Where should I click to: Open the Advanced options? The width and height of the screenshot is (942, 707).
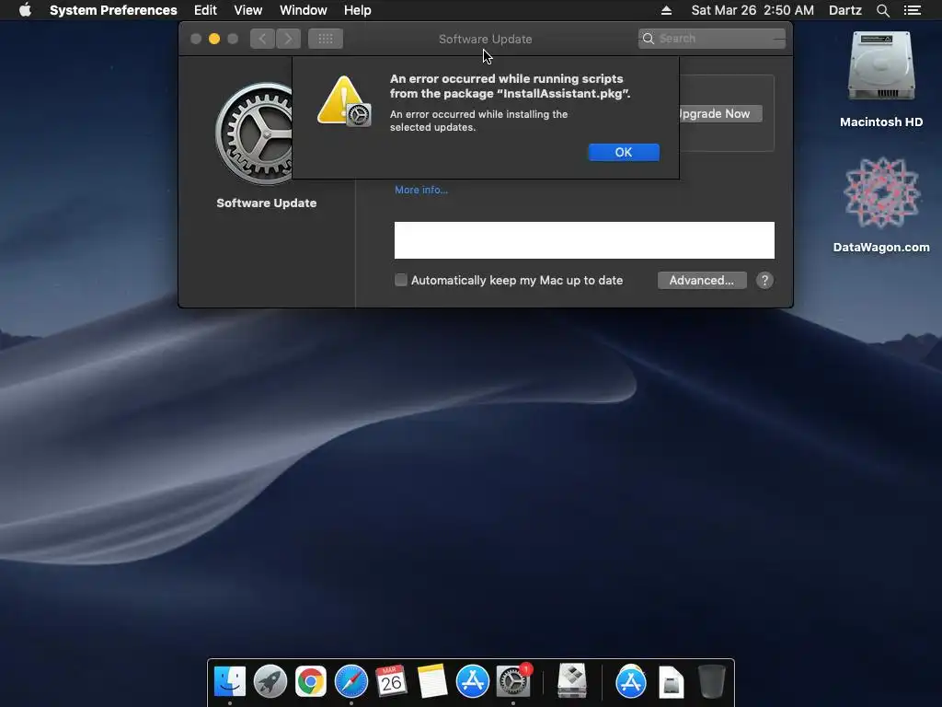pos(702,280)
